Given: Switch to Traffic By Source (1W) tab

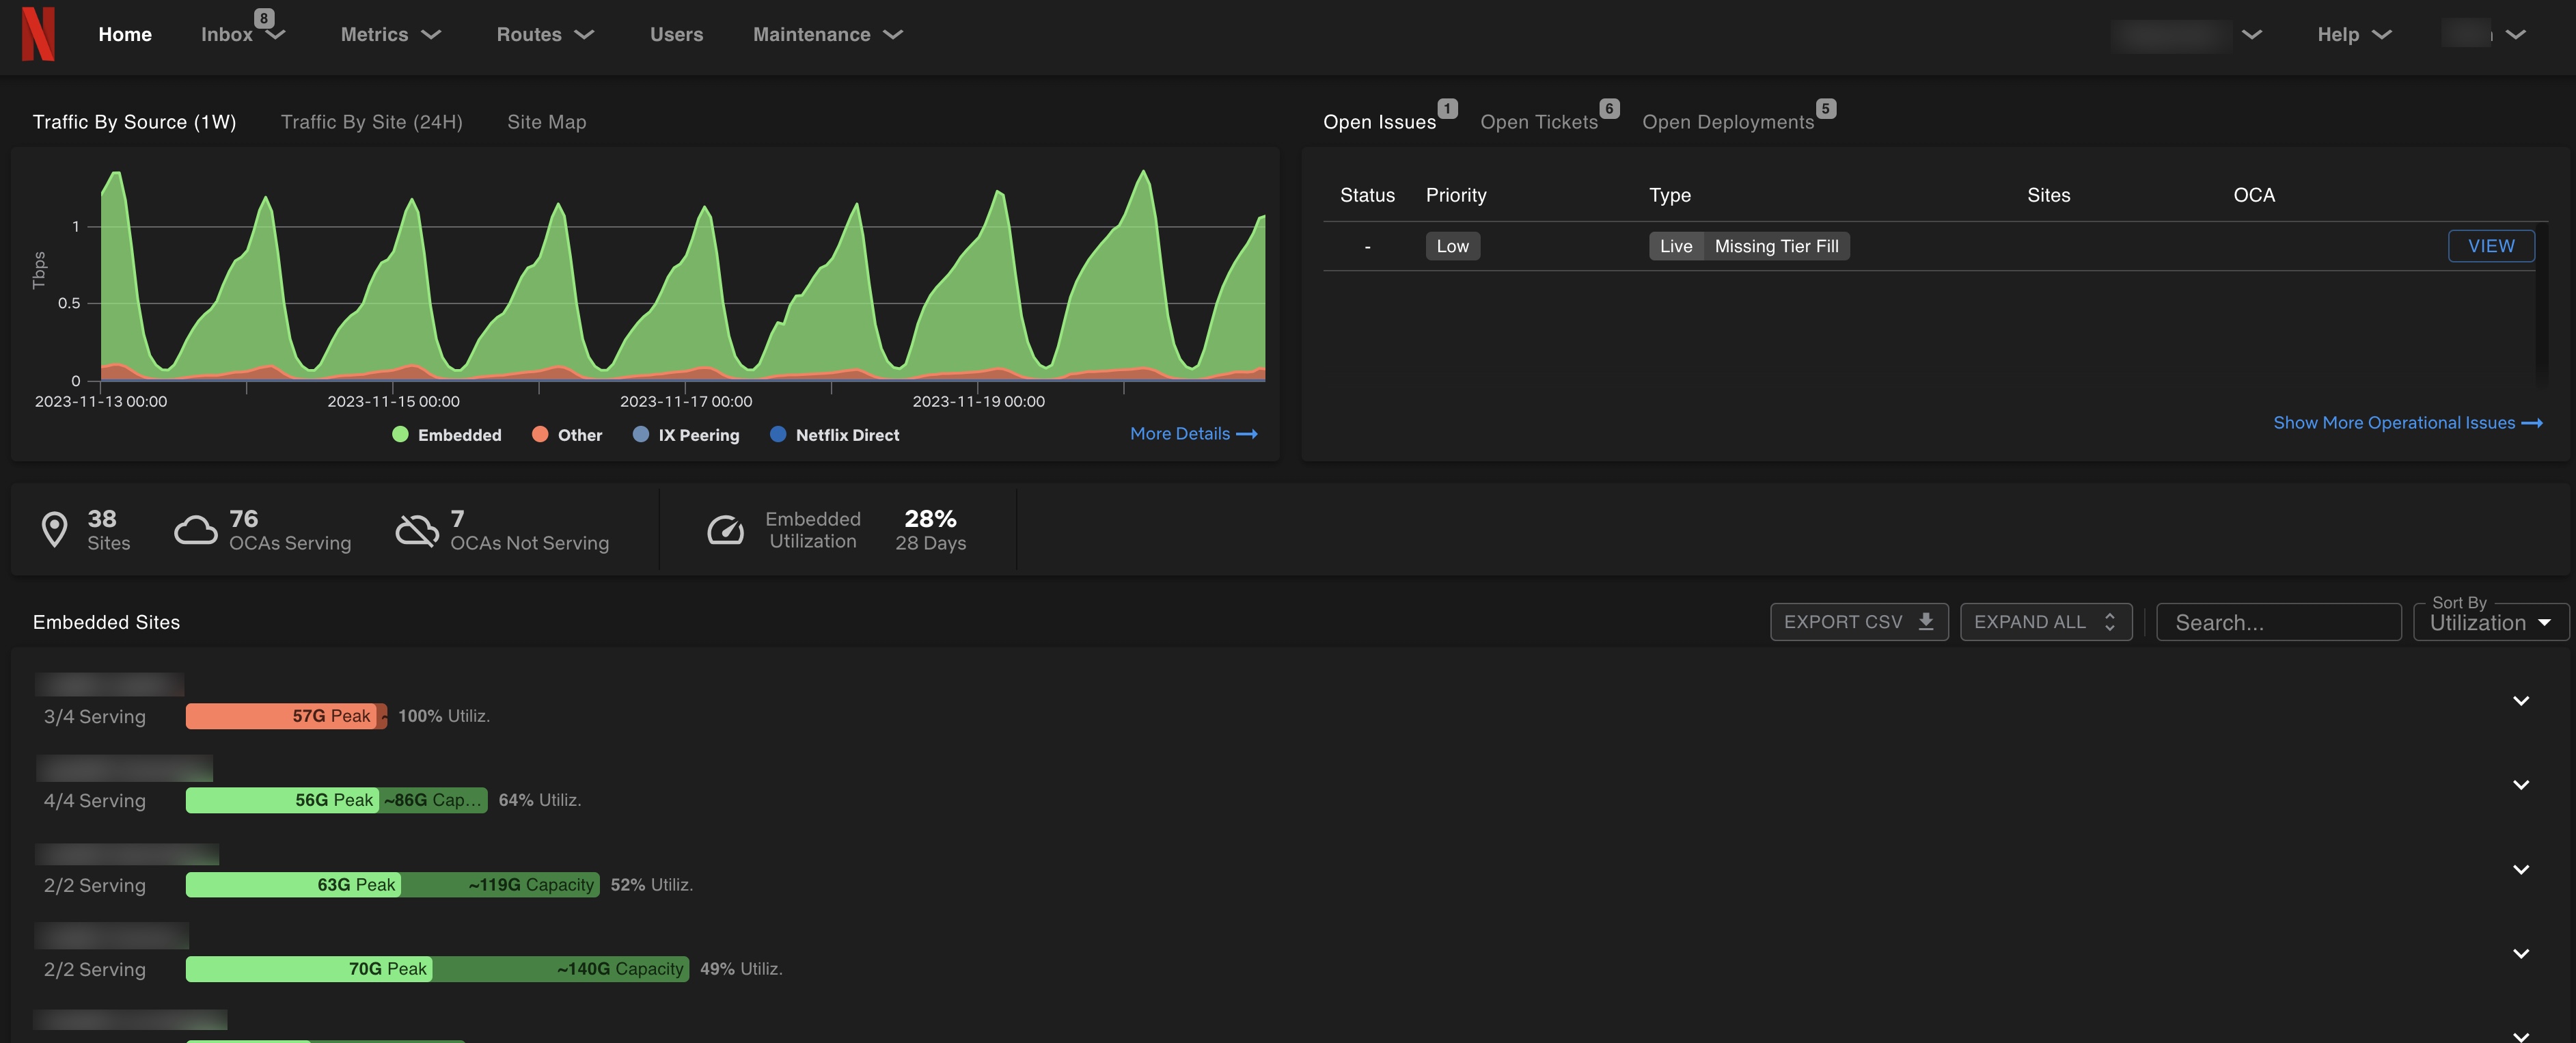Looking at the screenshot, I should point(134,122).
